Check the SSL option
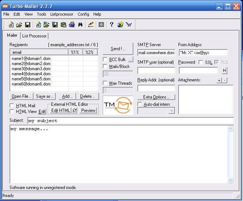Screen dimensions: 243x201 tap(201, 63)
